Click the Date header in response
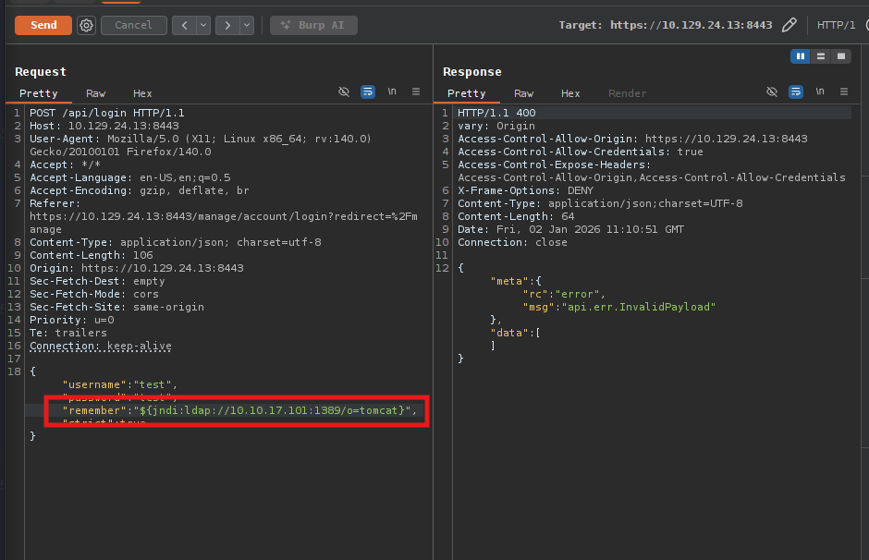This screenshot has height=560, width=869. pos(570,229)
